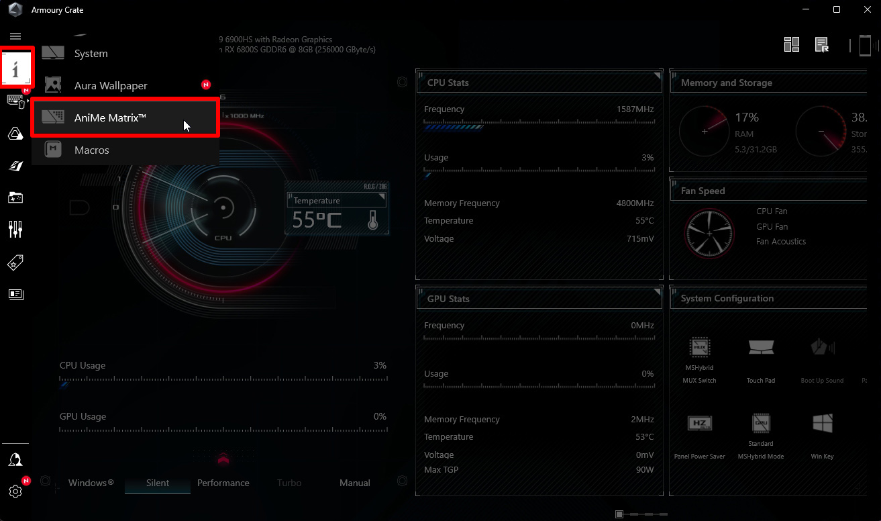Click the System Configuration panel title

pyautogui.click(x=727, y=298)
